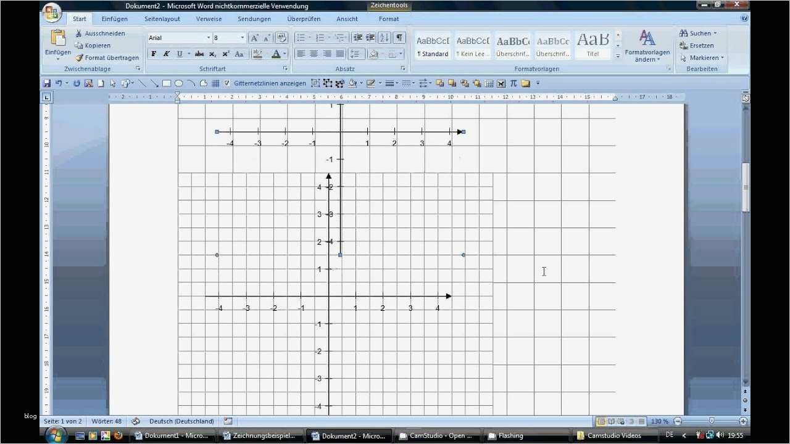Increase paragraph indent
790x444 pixels.
tap(370, 38)
